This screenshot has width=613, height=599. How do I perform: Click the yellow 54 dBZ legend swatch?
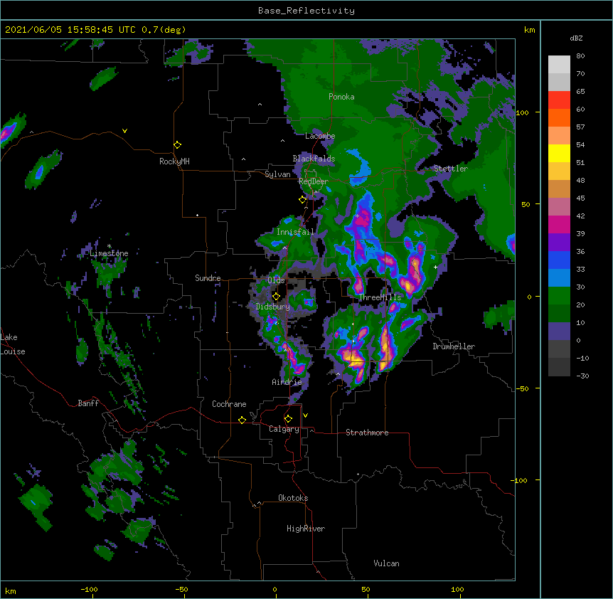point(559,153)
